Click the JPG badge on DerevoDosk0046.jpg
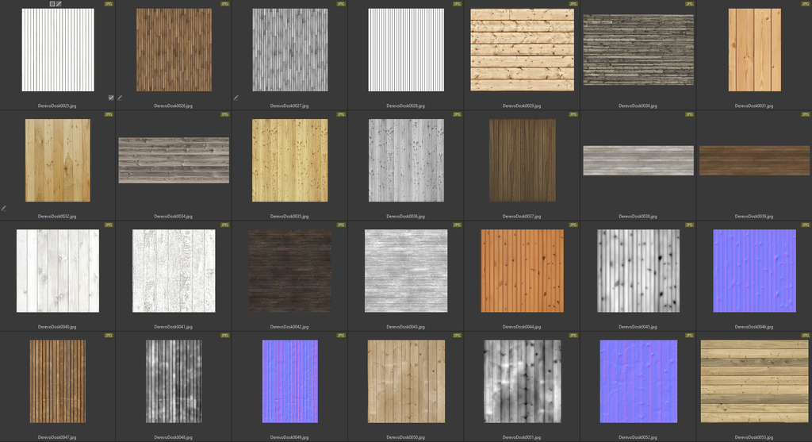Screen dimensions: 812x442 805,225
